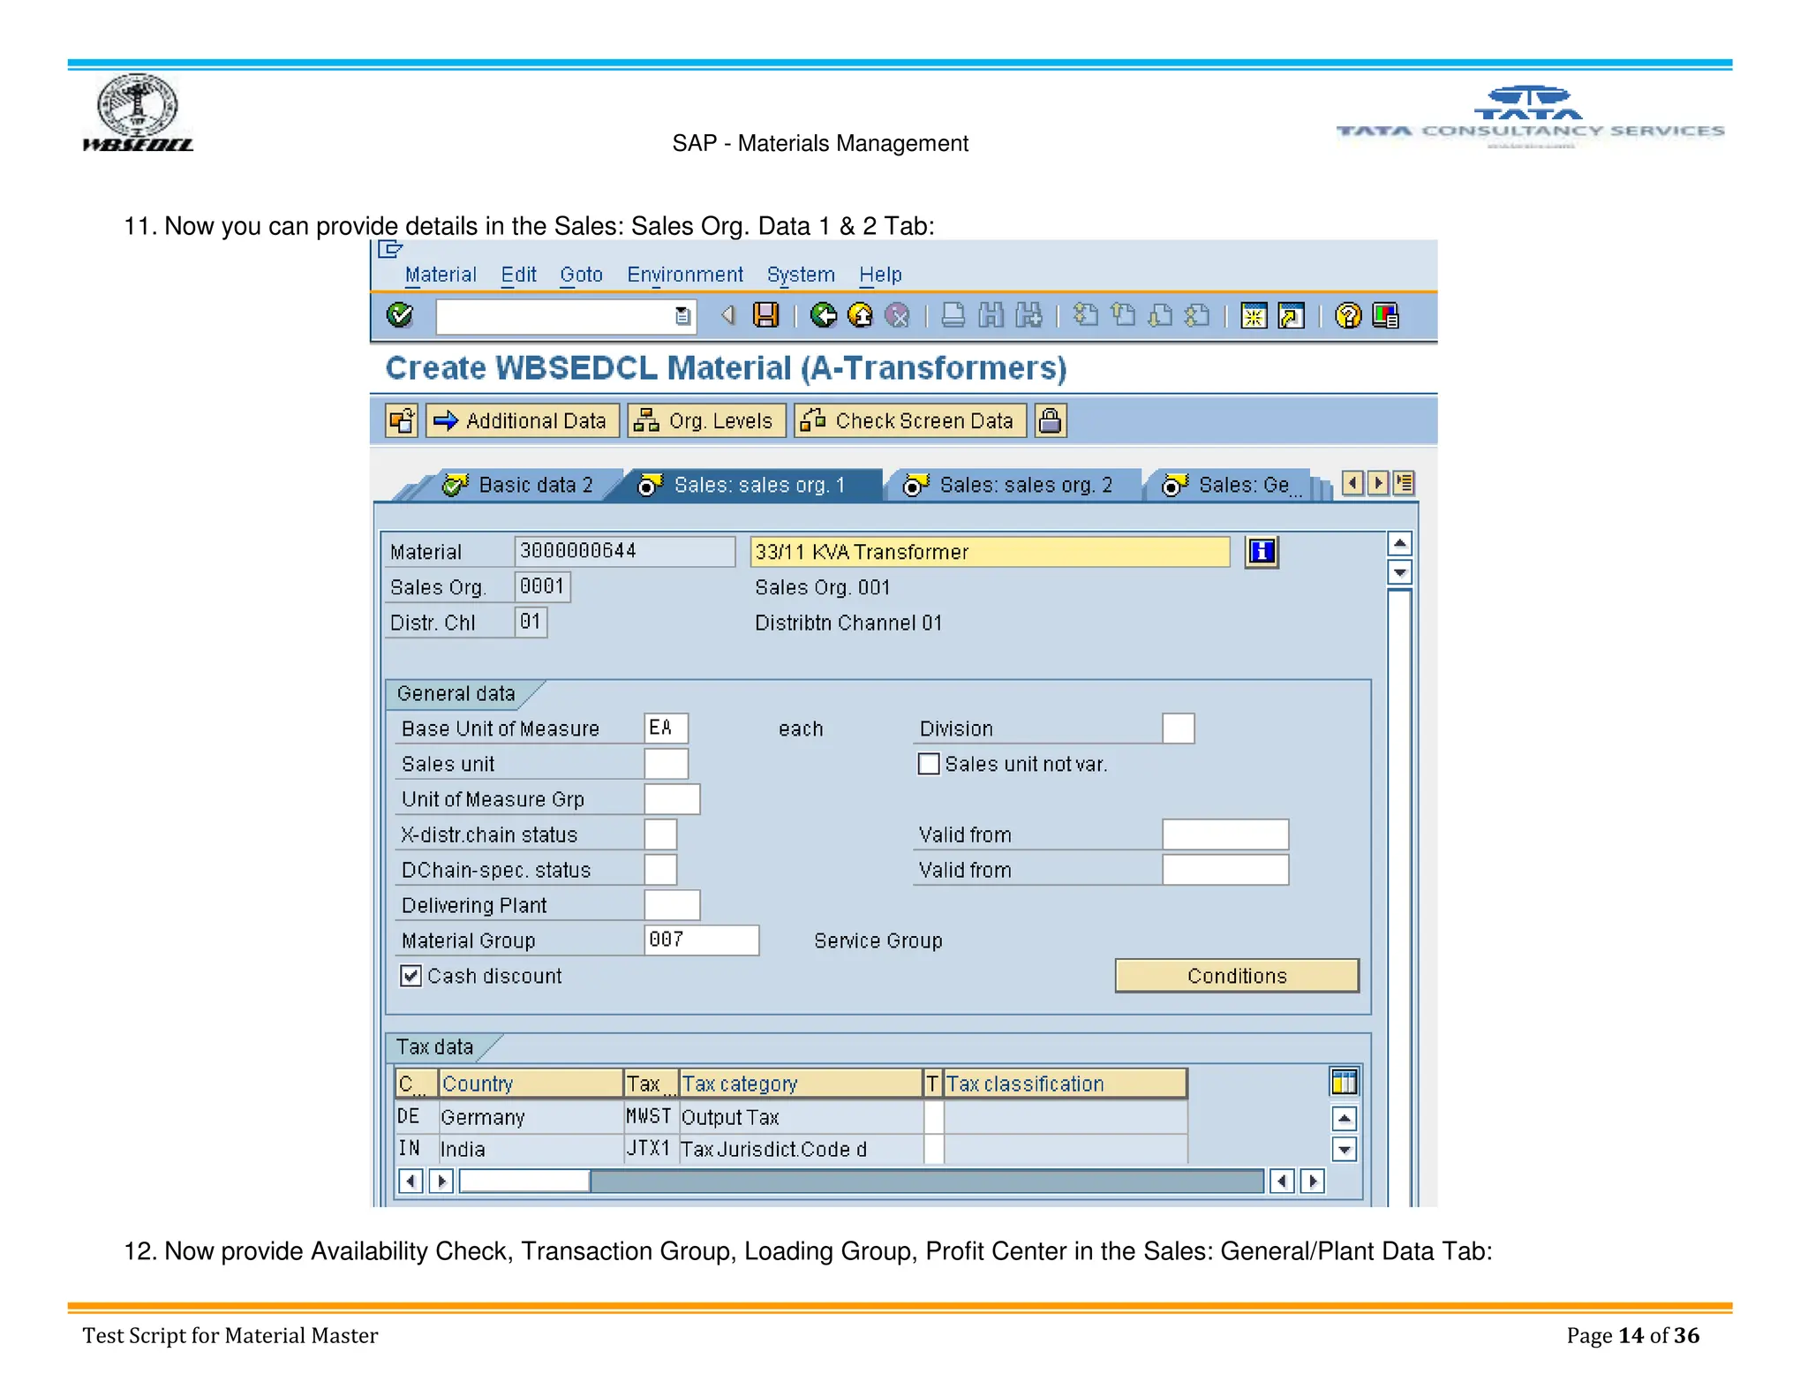The width and height of the screenshot is (1808, 1397).
Task: Click the Print icon in toolbar
Action: pyautogui.click(x=953, y=315)
